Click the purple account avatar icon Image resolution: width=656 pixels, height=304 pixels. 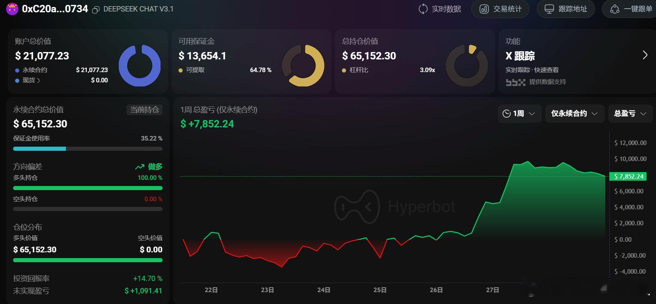[12, 9]
